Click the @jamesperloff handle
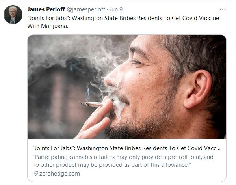The width and height of the screenshot is (236, 185). 86,9
